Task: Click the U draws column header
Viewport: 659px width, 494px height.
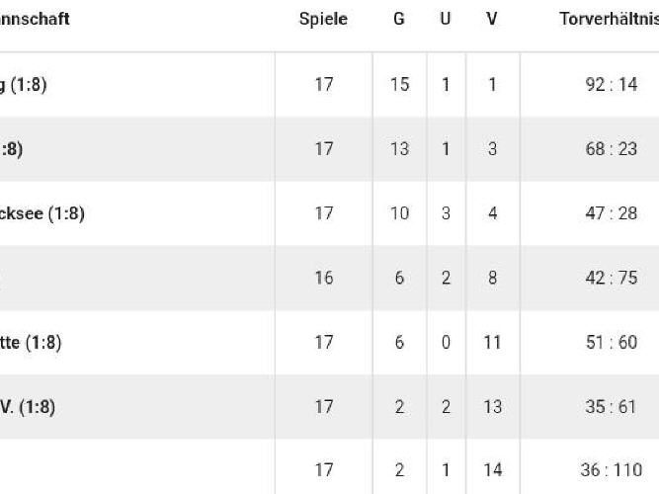Action: (446, 19)
